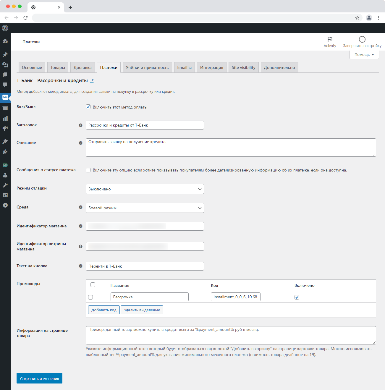Click into Заголовок text field
Screen dimensions: 385x390
click(x=145, y=125)
